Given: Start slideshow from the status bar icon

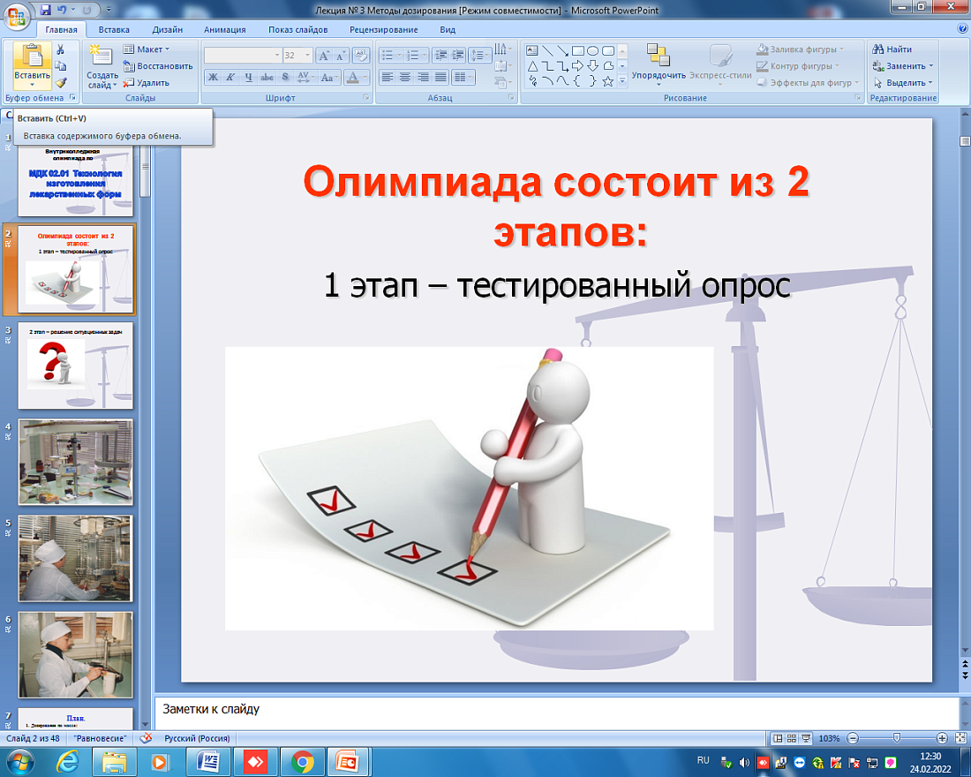Looking at the screenshot, I should (x=806, y=738).
